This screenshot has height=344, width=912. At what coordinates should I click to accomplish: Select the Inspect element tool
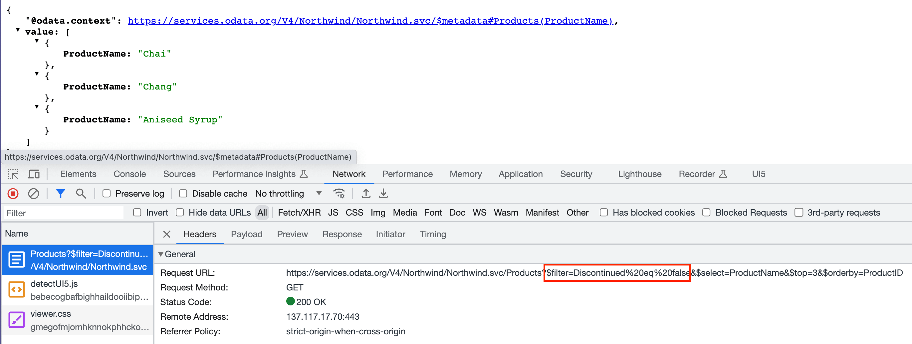(13, 174)
